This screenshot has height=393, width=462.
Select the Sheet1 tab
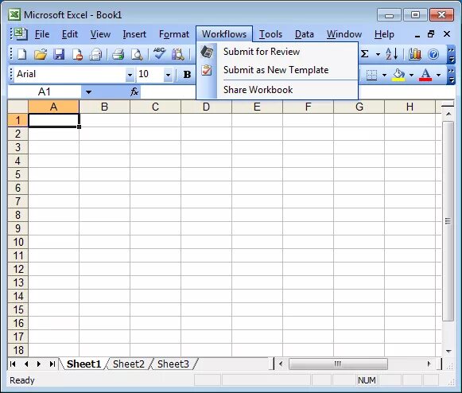coord(83,364)
